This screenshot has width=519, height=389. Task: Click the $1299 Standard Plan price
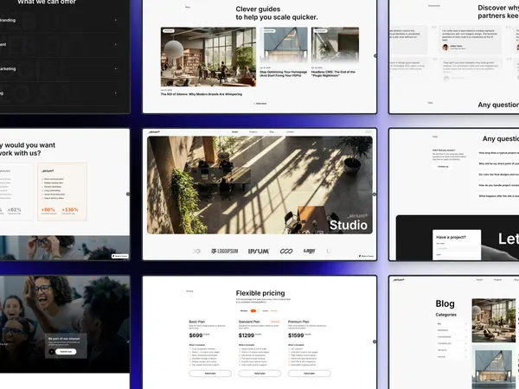247,335
